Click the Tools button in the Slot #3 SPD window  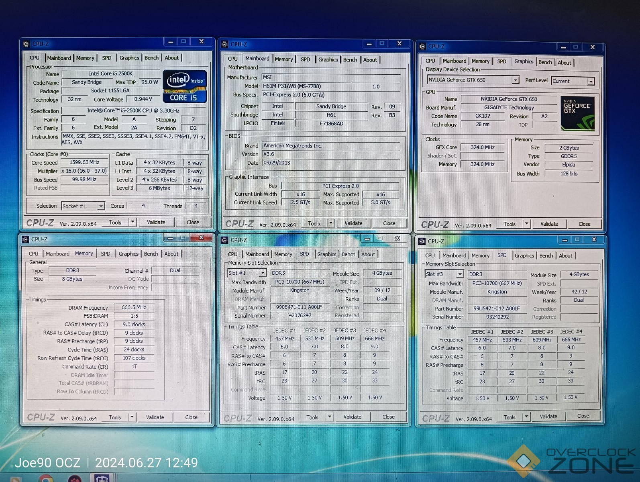[x=510, y=417]
